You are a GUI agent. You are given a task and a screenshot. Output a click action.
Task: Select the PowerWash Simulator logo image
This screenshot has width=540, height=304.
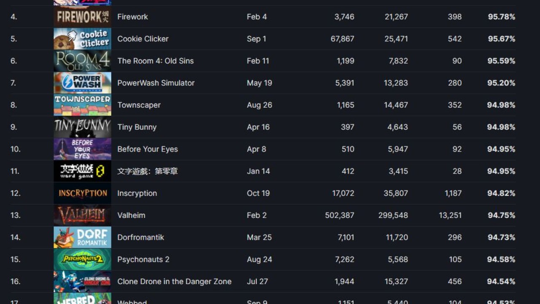coord(82,83)
